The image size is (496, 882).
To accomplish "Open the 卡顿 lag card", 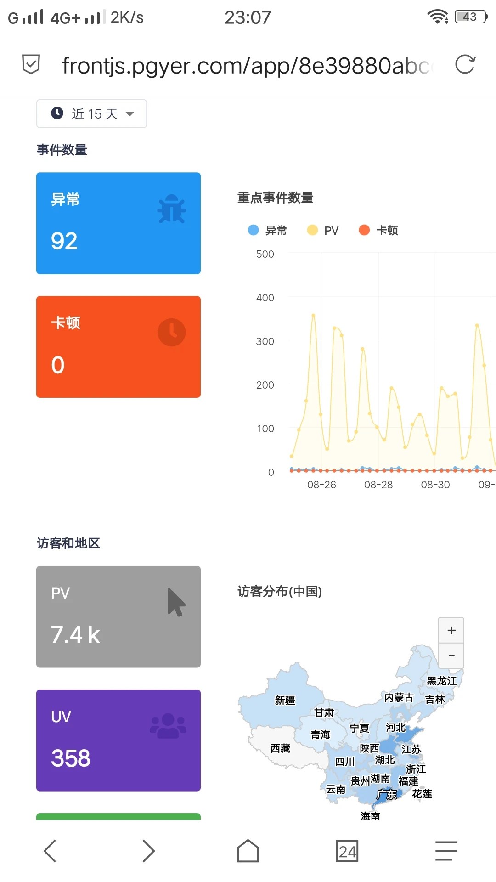I will point(118,347).
